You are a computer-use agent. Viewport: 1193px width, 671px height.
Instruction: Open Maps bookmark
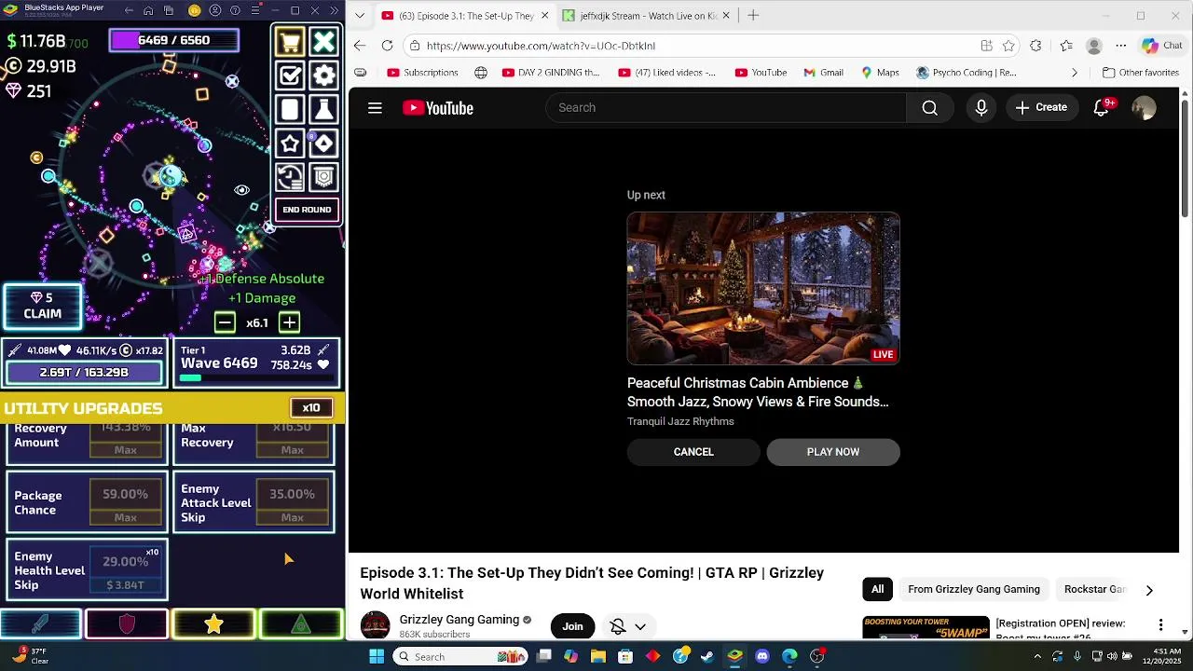click(880, 73)
